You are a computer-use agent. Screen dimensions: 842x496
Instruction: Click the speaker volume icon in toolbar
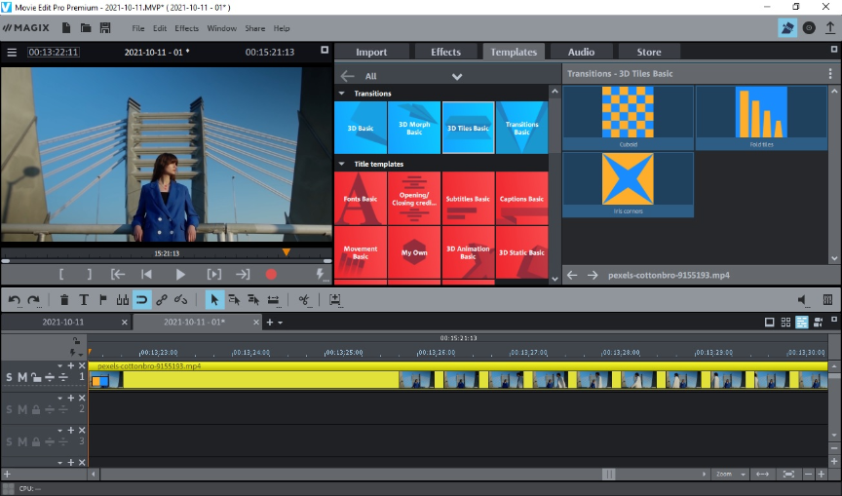click(x=802, y=300)
